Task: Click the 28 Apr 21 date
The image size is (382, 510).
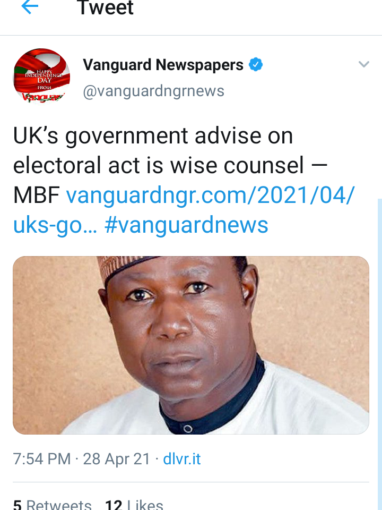Action: (x=117, y=459)
